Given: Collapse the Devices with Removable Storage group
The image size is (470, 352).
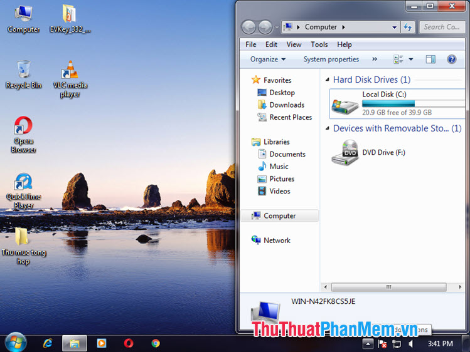Looking at the screenshot, I should click(x=328, y=128).
